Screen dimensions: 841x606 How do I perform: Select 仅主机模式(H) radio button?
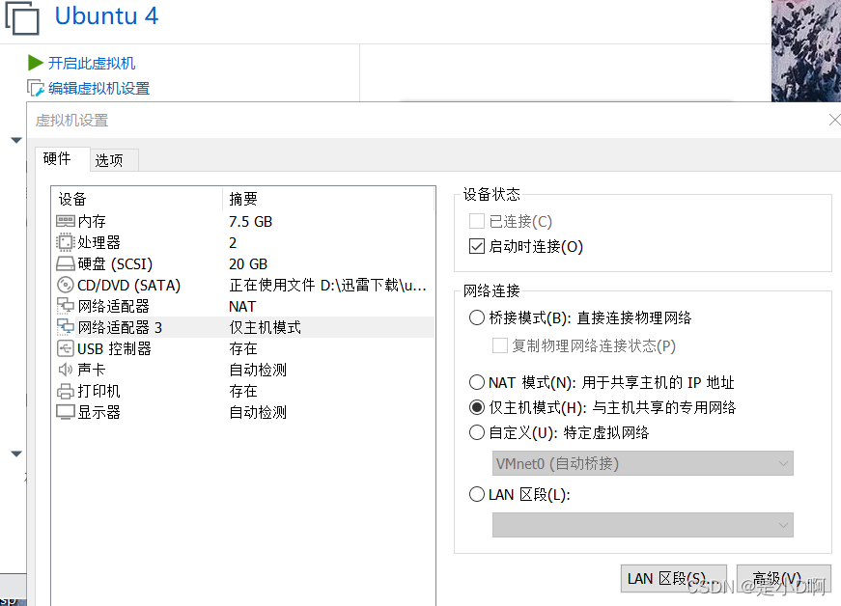coord(476,407)
